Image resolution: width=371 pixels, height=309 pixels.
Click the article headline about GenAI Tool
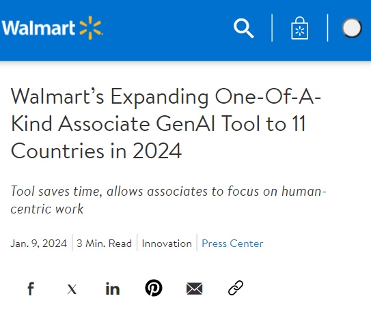165,123
